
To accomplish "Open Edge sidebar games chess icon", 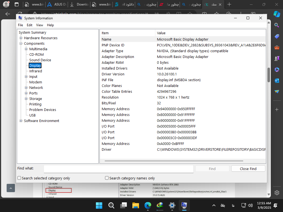I will (277, 59).
